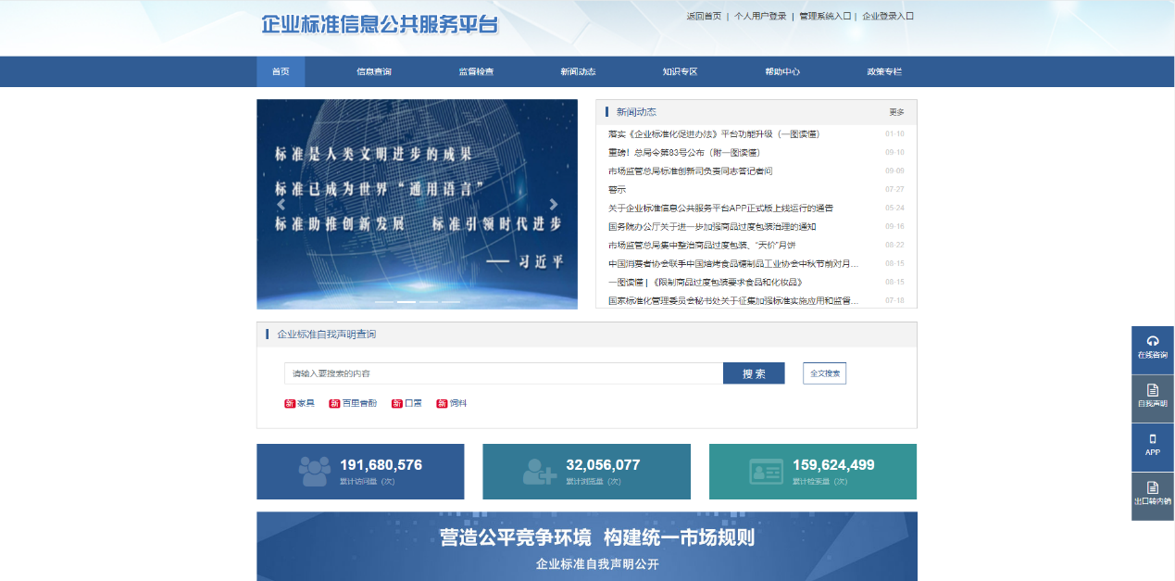Image resolution: width=1175 pixels, height=581 pixels.
Task: Go to the 新闻动态 navigation tab
Action: (578, 71)
